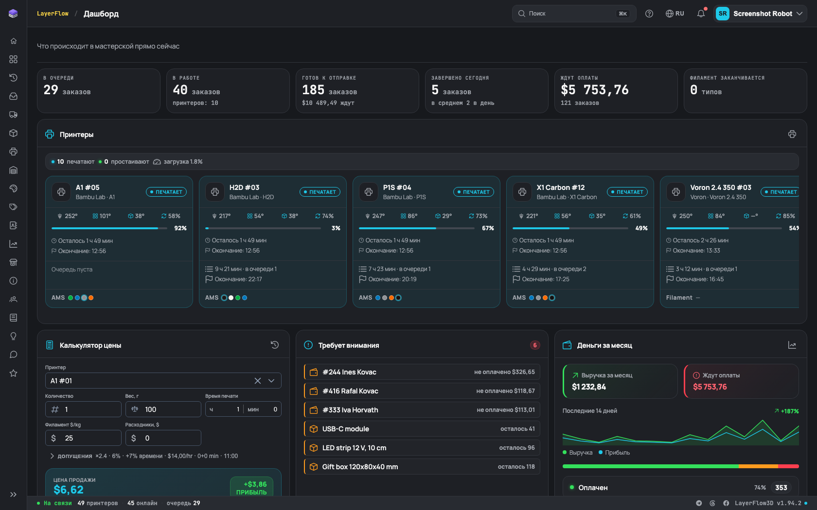Click the Вес, г input field
Screen dimensions: 817x510
[163, 409]
